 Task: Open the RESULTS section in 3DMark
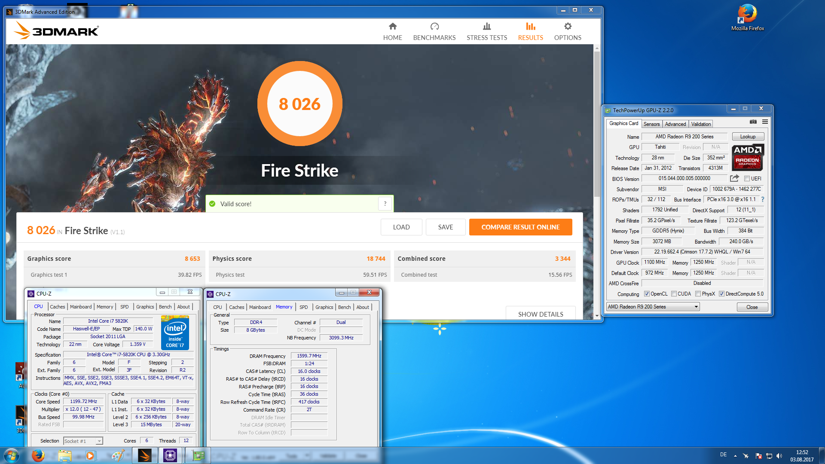(530, 32)
